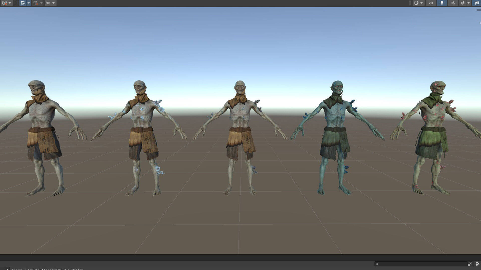
Task: Expand the effects dropdown next to layers icon
Action: (468, 3)
